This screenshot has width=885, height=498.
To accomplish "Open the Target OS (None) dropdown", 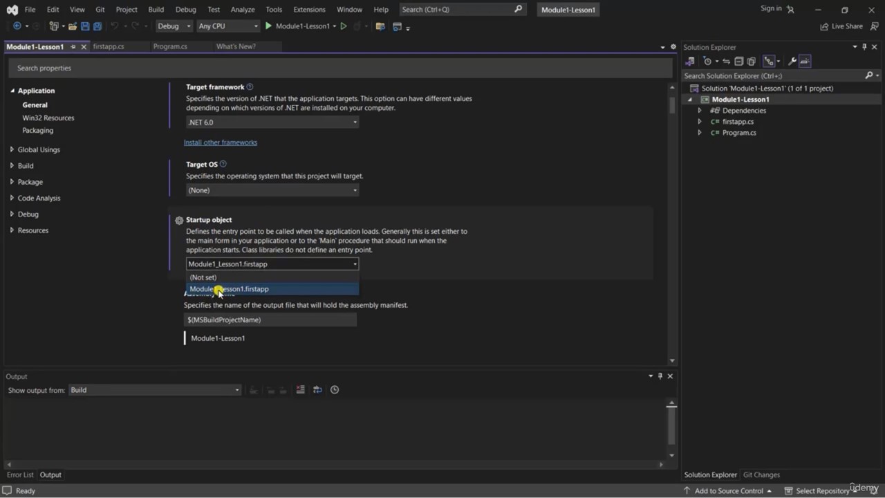I will click(272, 190).
